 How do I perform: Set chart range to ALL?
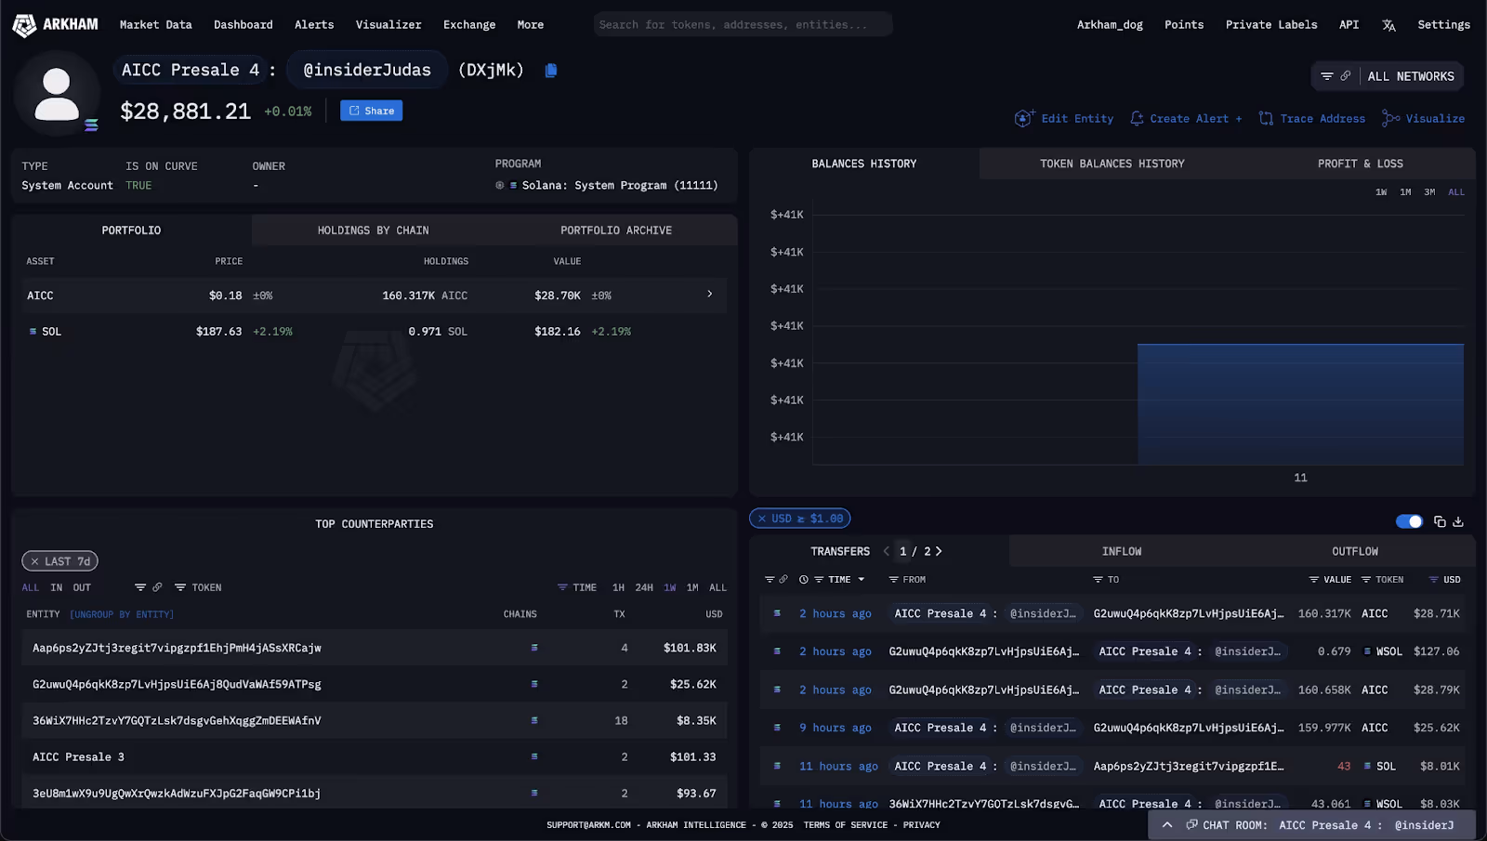[1456, 192]
